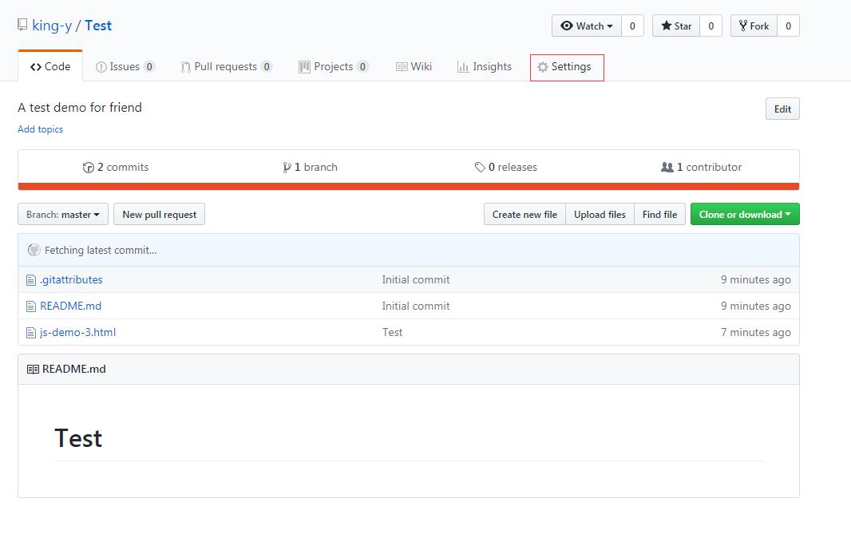Click the forks count next to Fork
Screen dimensions: 851x534
tap(788, 26)
